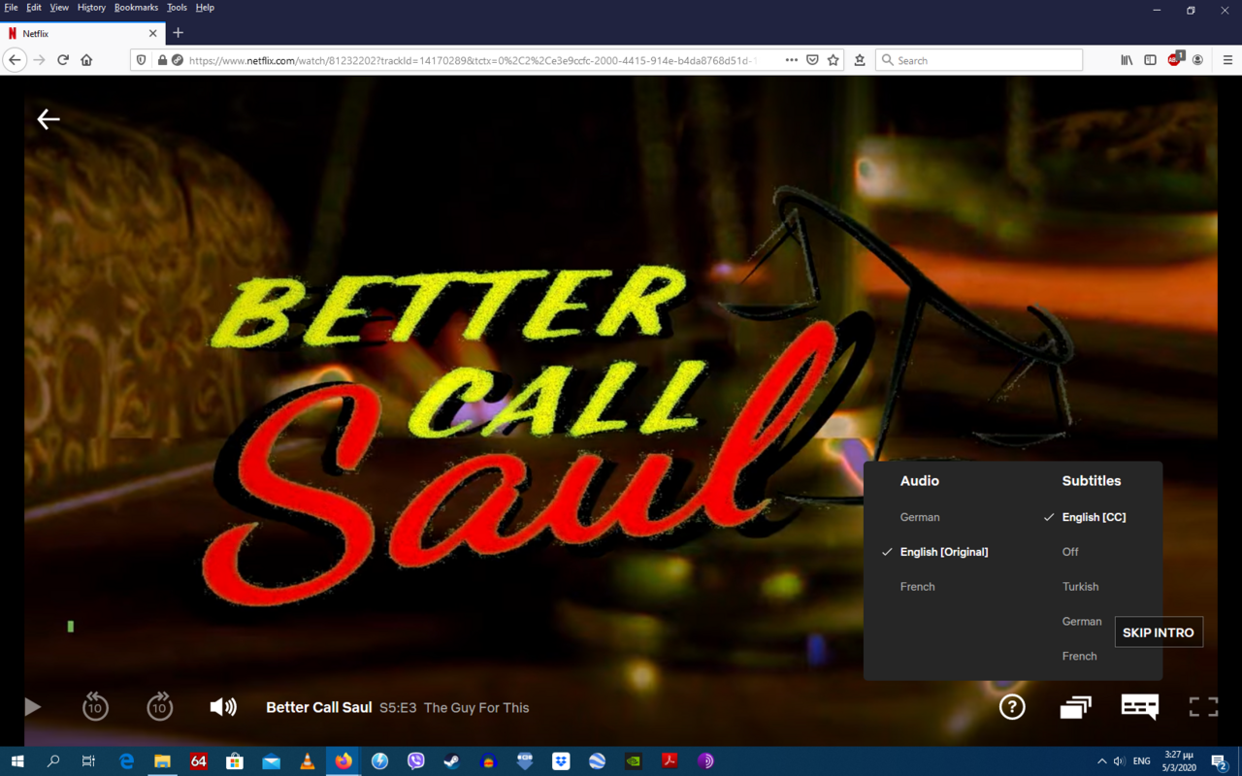Mute with the volume speaker icon
This screenshot has width=1242, height=776.
(x=223, y=706)
